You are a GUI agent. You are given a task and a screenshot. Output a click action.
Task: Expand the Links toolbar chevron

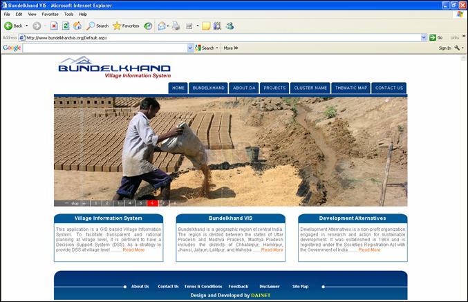point(464,36)
